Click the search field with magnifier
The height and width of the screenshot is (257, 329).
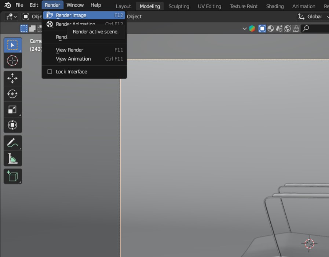tap(315, 29)
